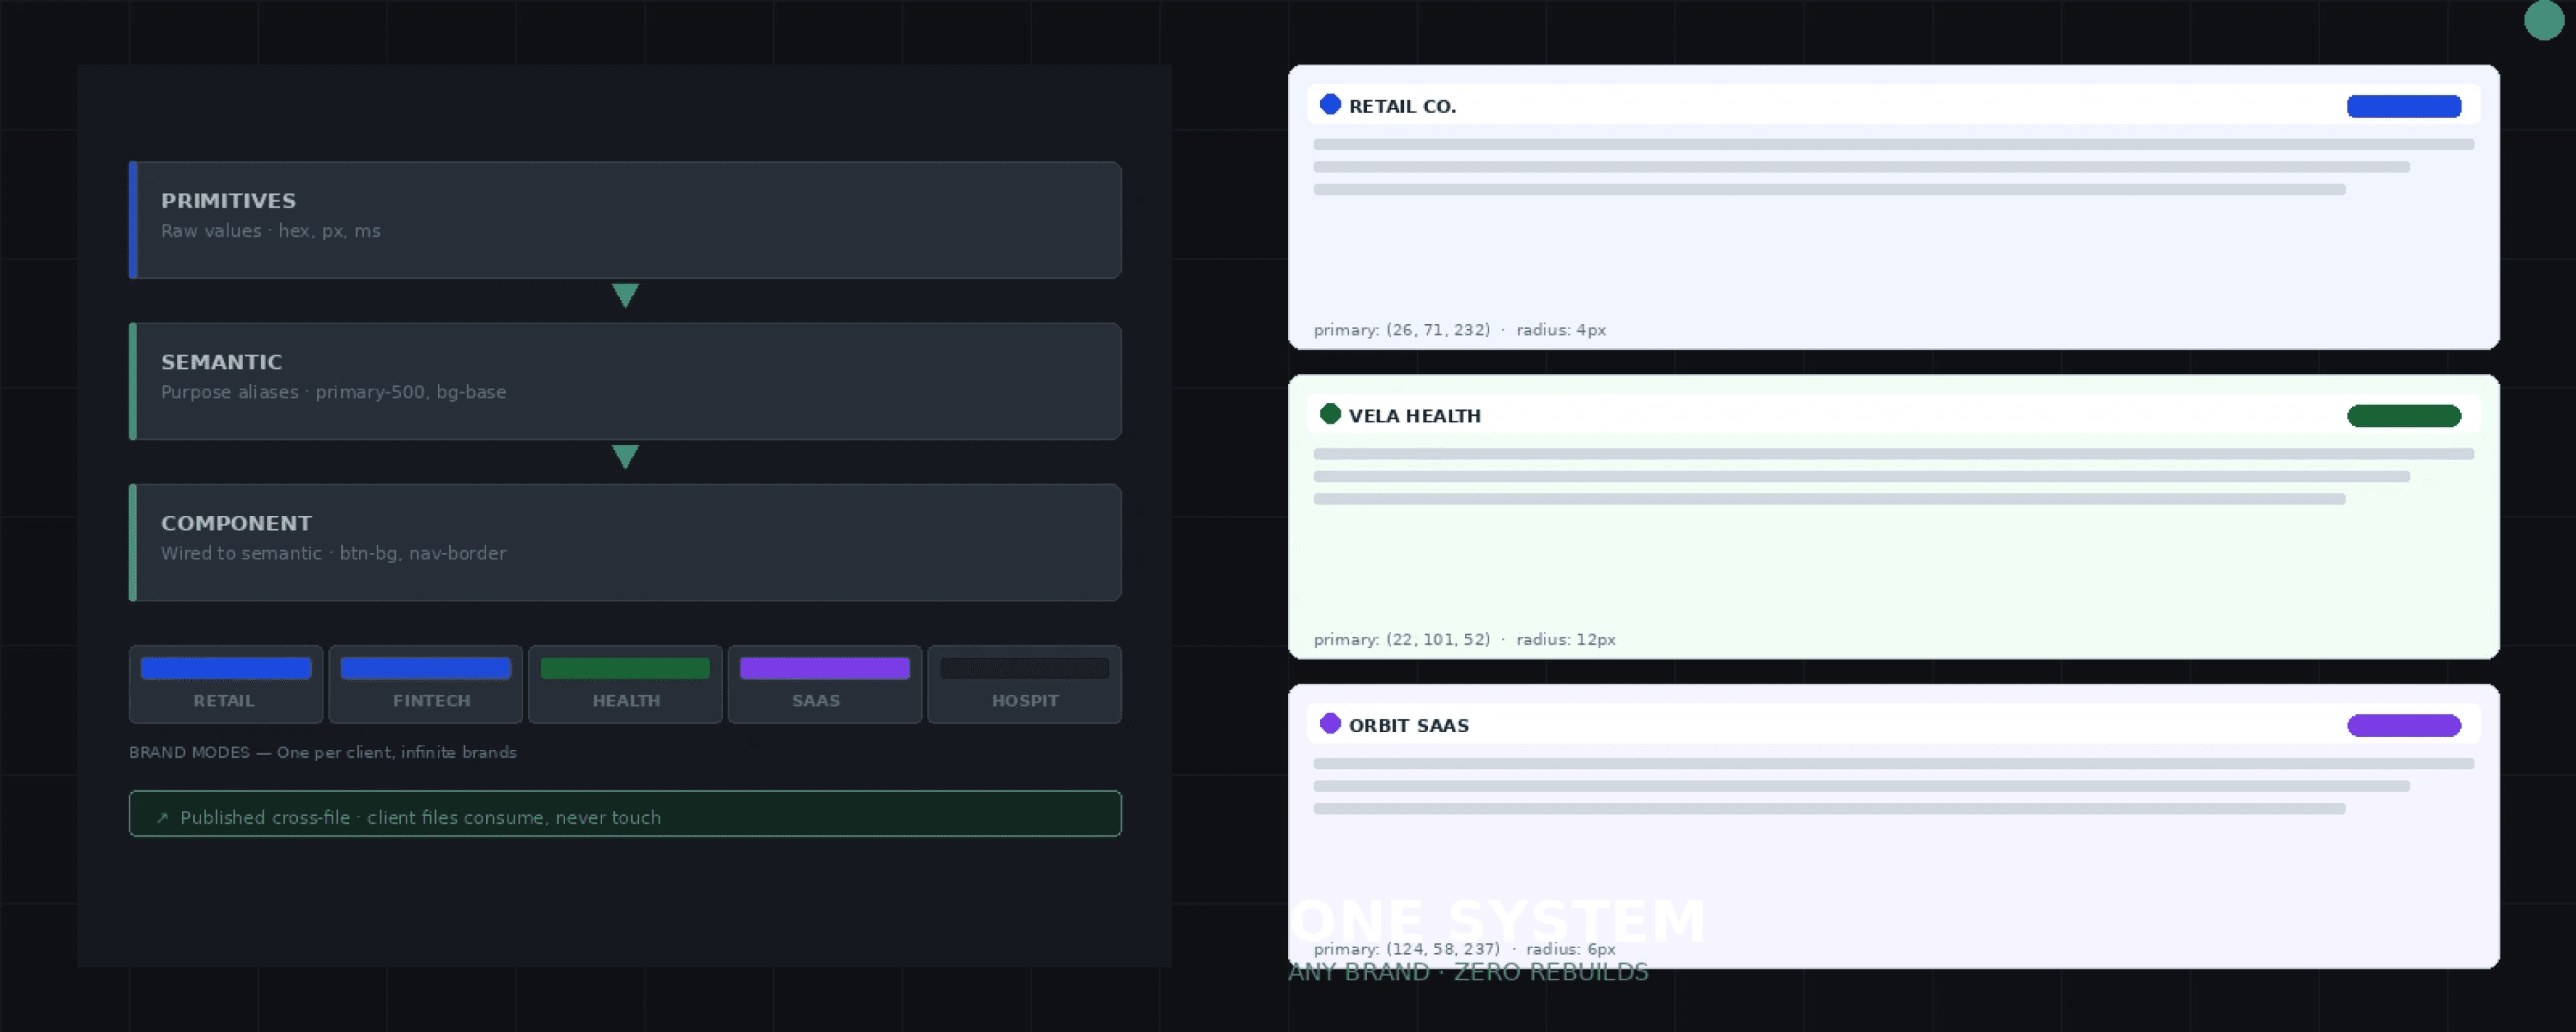Click the green circle in top-right corner
Image resolution: width=2576 pixels, height=1032 pixels.
2543,20
